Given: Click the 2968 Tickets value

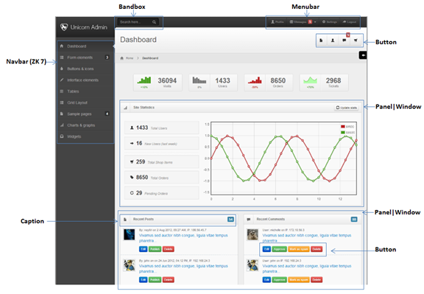Looking at the screenshot, I should 333,80.
